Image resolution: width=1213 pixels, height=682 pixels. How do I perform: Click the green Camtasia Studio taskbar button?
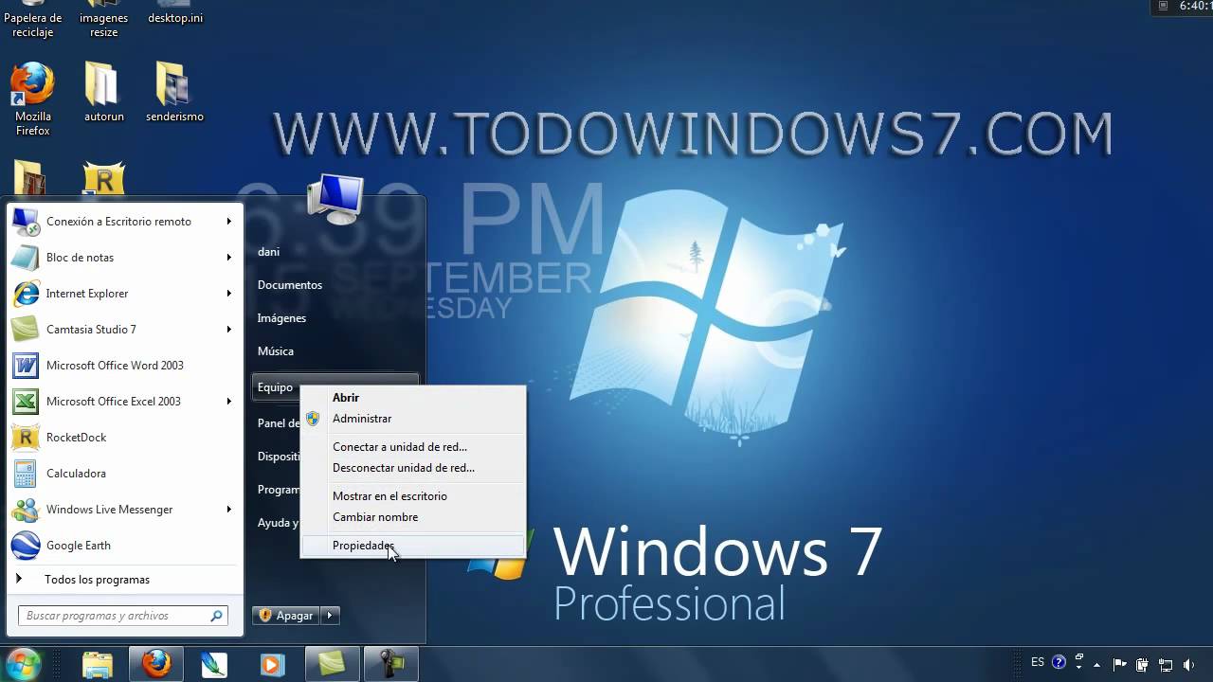click(332, 664)
